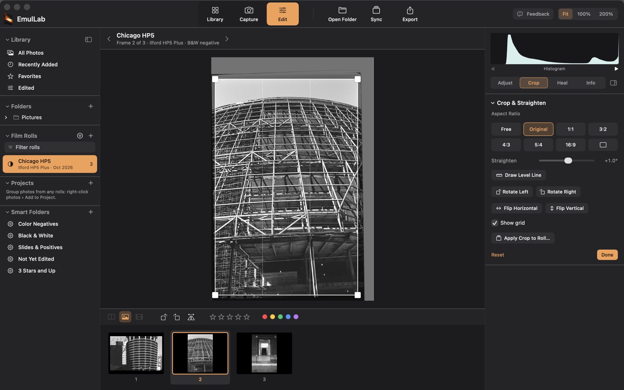Collapse the Crop & Straighten panel
The image size is (624, 390).
click(x=493, y=103)
